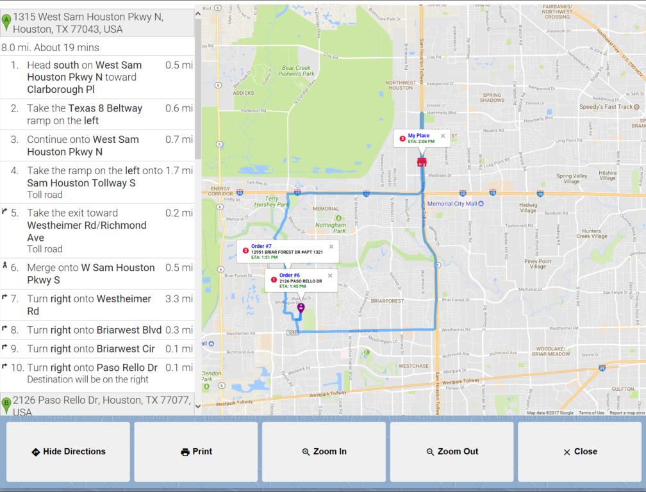Select step 7 Turn right onto Westheimer Rd
This screenshot has width=646, height=492.
(97, 305)
